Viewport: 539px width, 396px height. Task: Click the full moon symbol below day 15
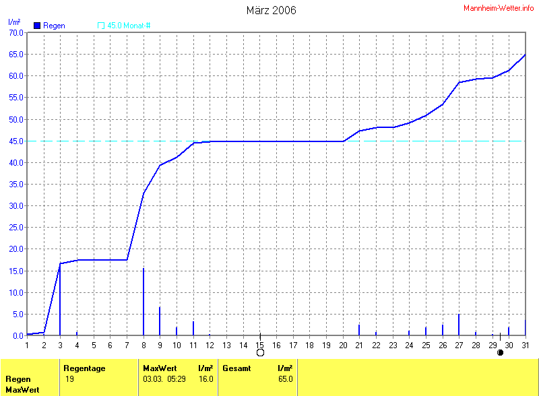260,352
